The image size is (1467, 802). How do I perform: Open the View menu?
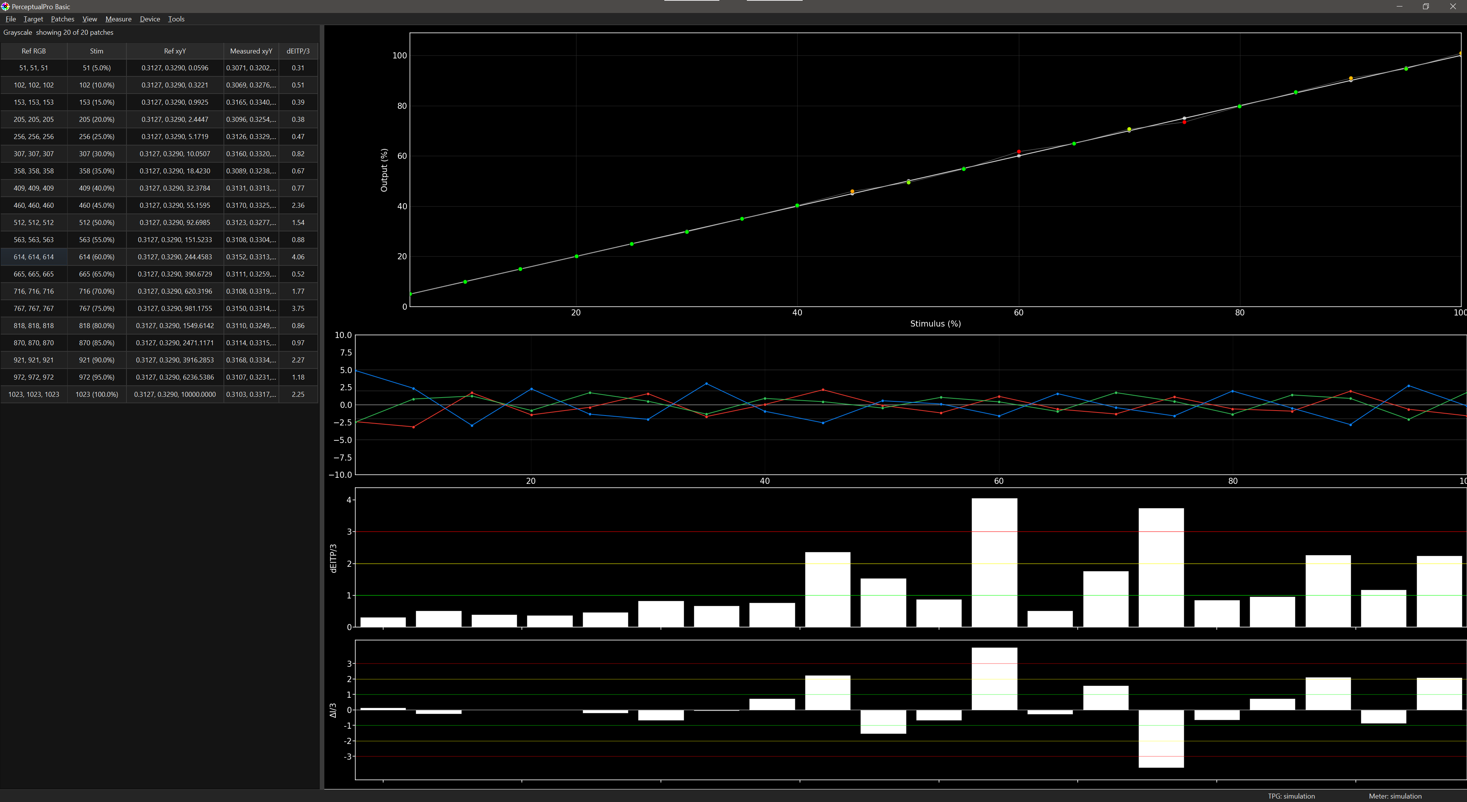pyautogui.click(x=89, y=19)
